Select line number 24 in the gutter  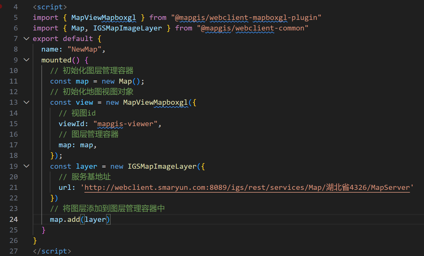(14, 219)
